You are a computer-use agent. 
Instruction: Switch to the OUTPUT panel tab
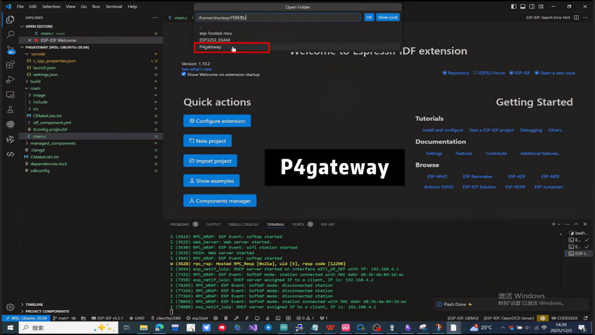point(213,224)
